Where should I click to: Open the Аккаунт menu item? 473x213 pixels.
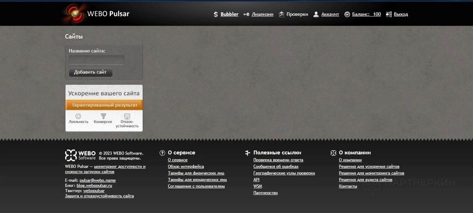[330, 14]
